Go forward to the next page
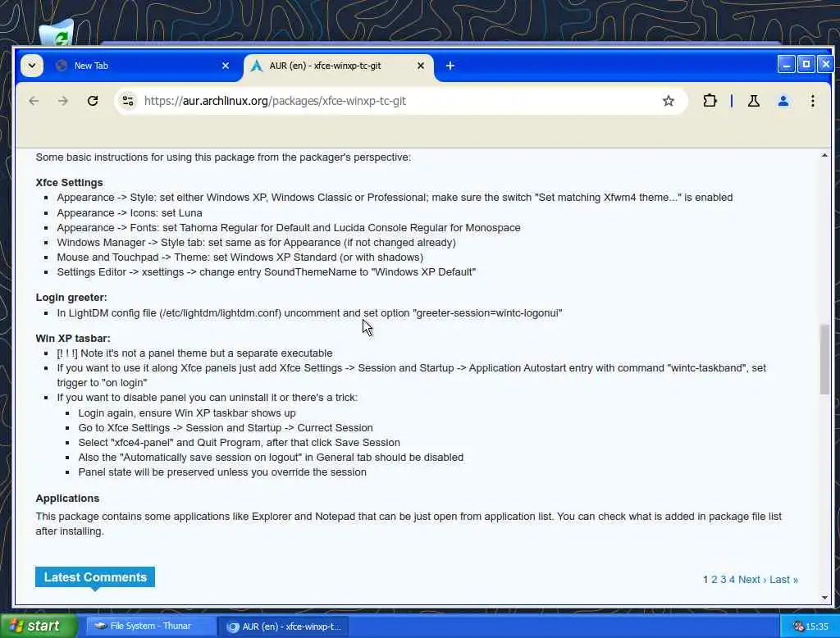The width and height of the screenshot is (840, 638). coord(63,101)
